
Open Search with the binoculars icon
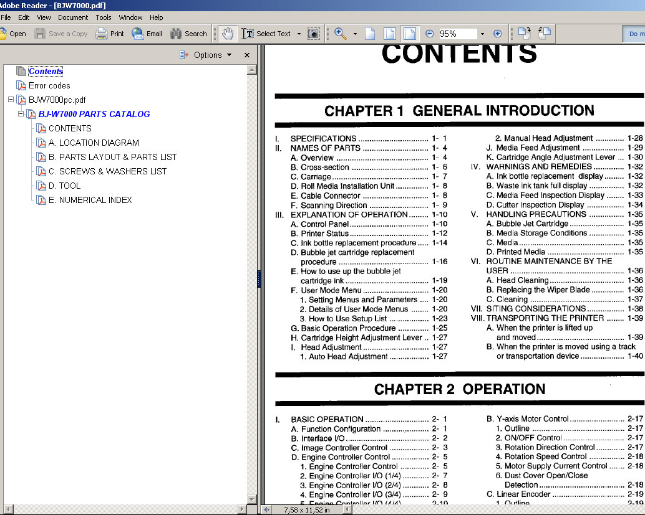(x=176, y=34)
